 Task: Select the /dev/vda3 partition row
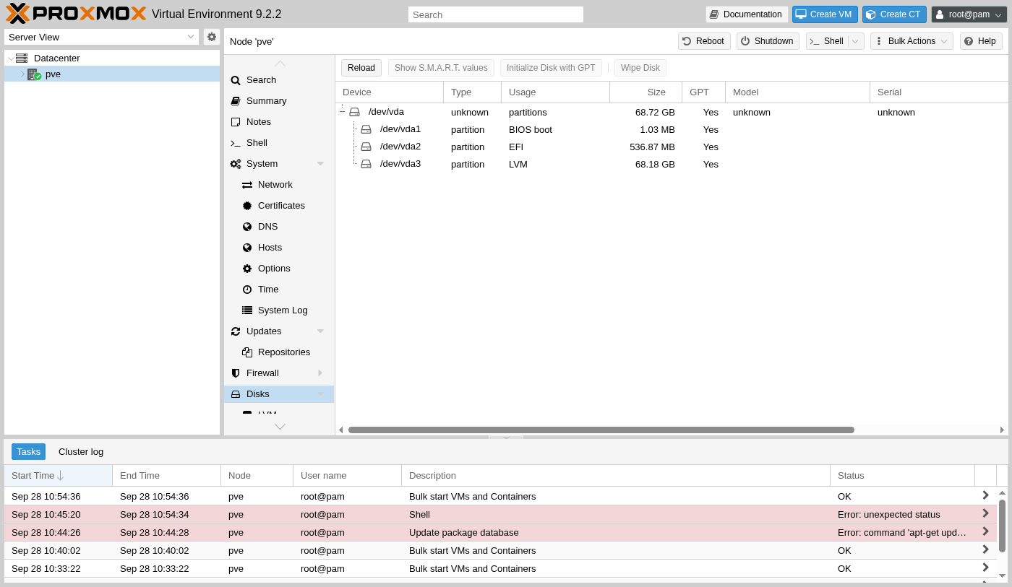[672, 164]
